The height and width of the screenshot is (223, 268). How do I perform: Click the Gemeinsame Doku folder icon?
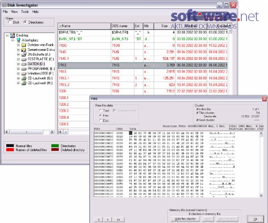24,50
